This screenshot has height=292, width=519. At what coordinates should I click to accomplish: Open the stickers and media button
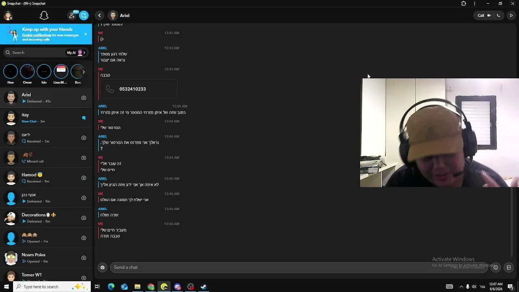click(509, 267)
